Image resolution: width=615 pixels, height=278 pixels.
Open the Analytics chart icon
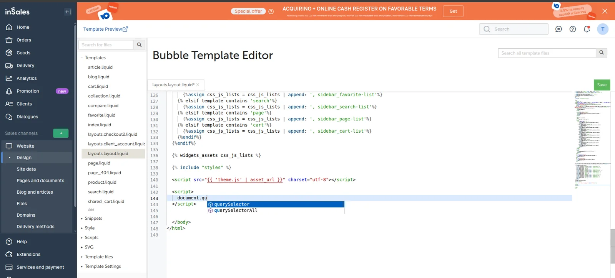click(x=9, y=78)
